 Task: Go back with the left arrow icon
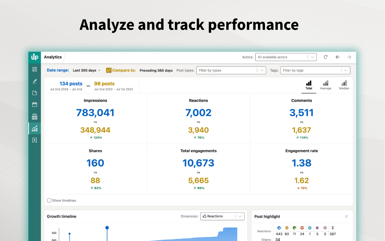point(337,57)
